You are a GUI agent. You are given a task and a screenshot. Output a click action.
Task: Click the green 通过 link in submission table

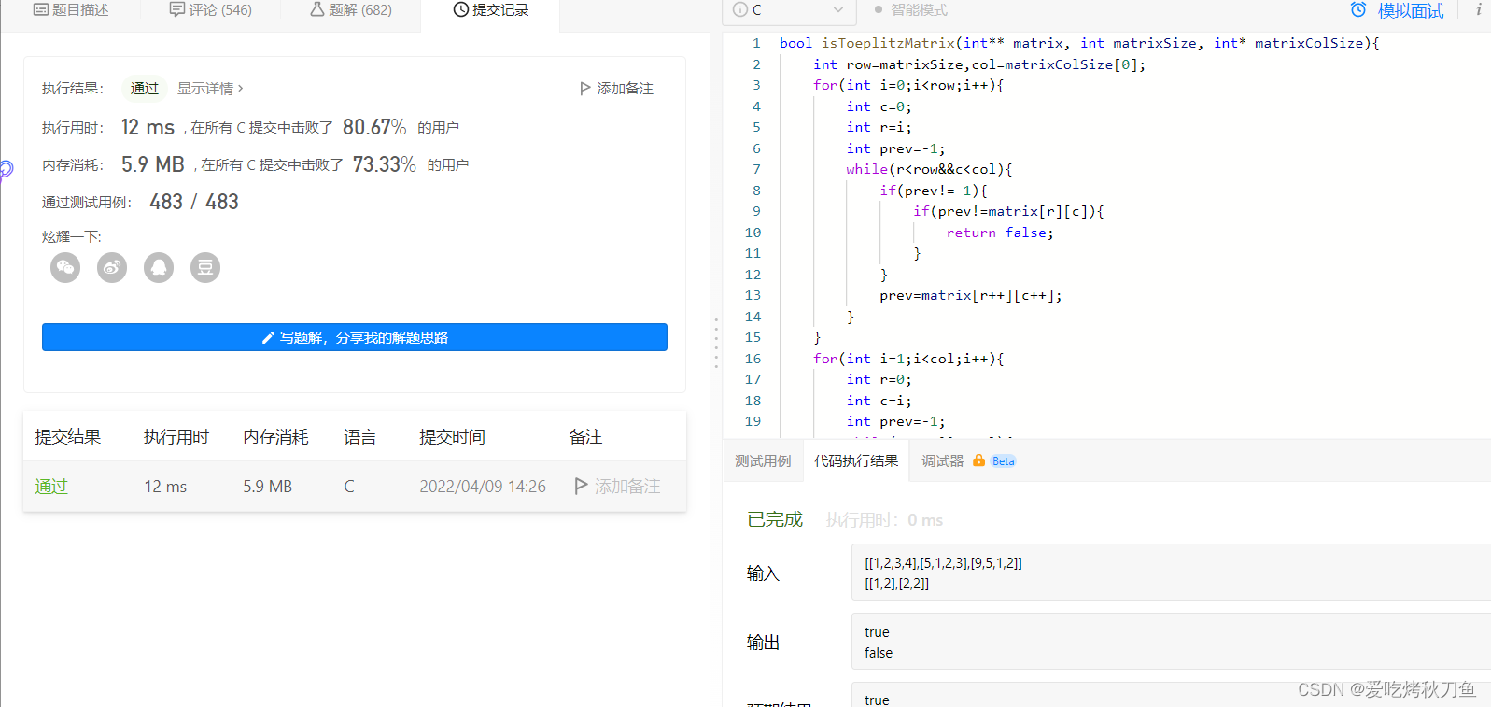tap(51, 487)
